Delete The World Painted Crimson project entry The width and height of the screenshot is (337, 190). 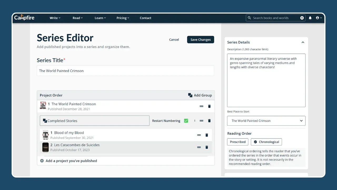tap(209, 106)
